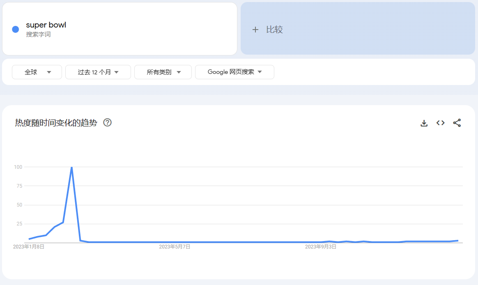
Task: Open the 过去 12 个月 time range dropdown
Action: pos(98,72)
